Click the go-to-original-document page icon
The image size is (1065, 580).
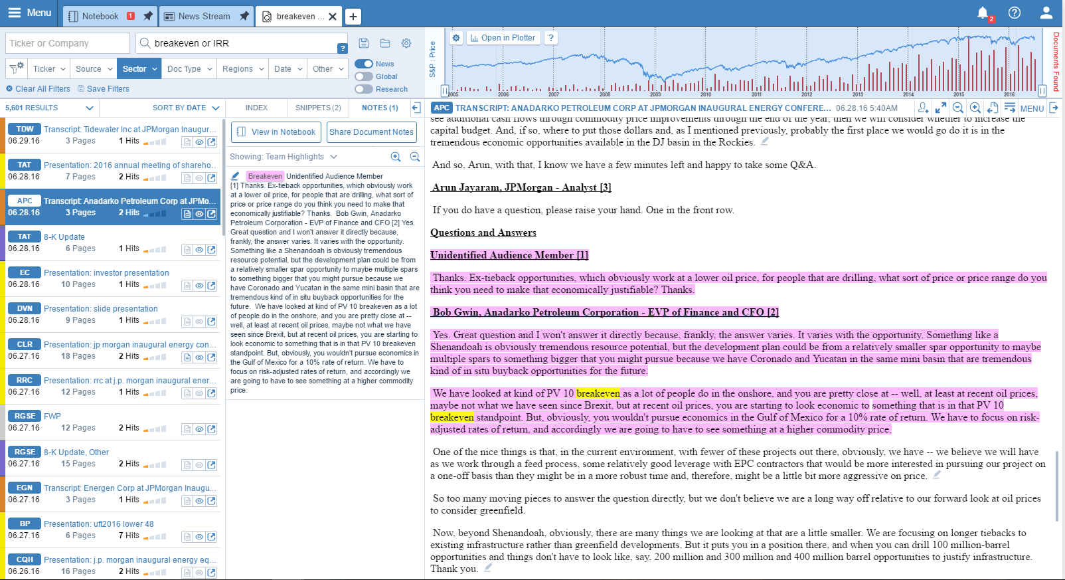coord(993,108)
